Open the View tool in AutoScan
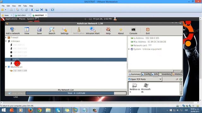The image size is (202, 113). pyautogui.click(x=27, y=31)
